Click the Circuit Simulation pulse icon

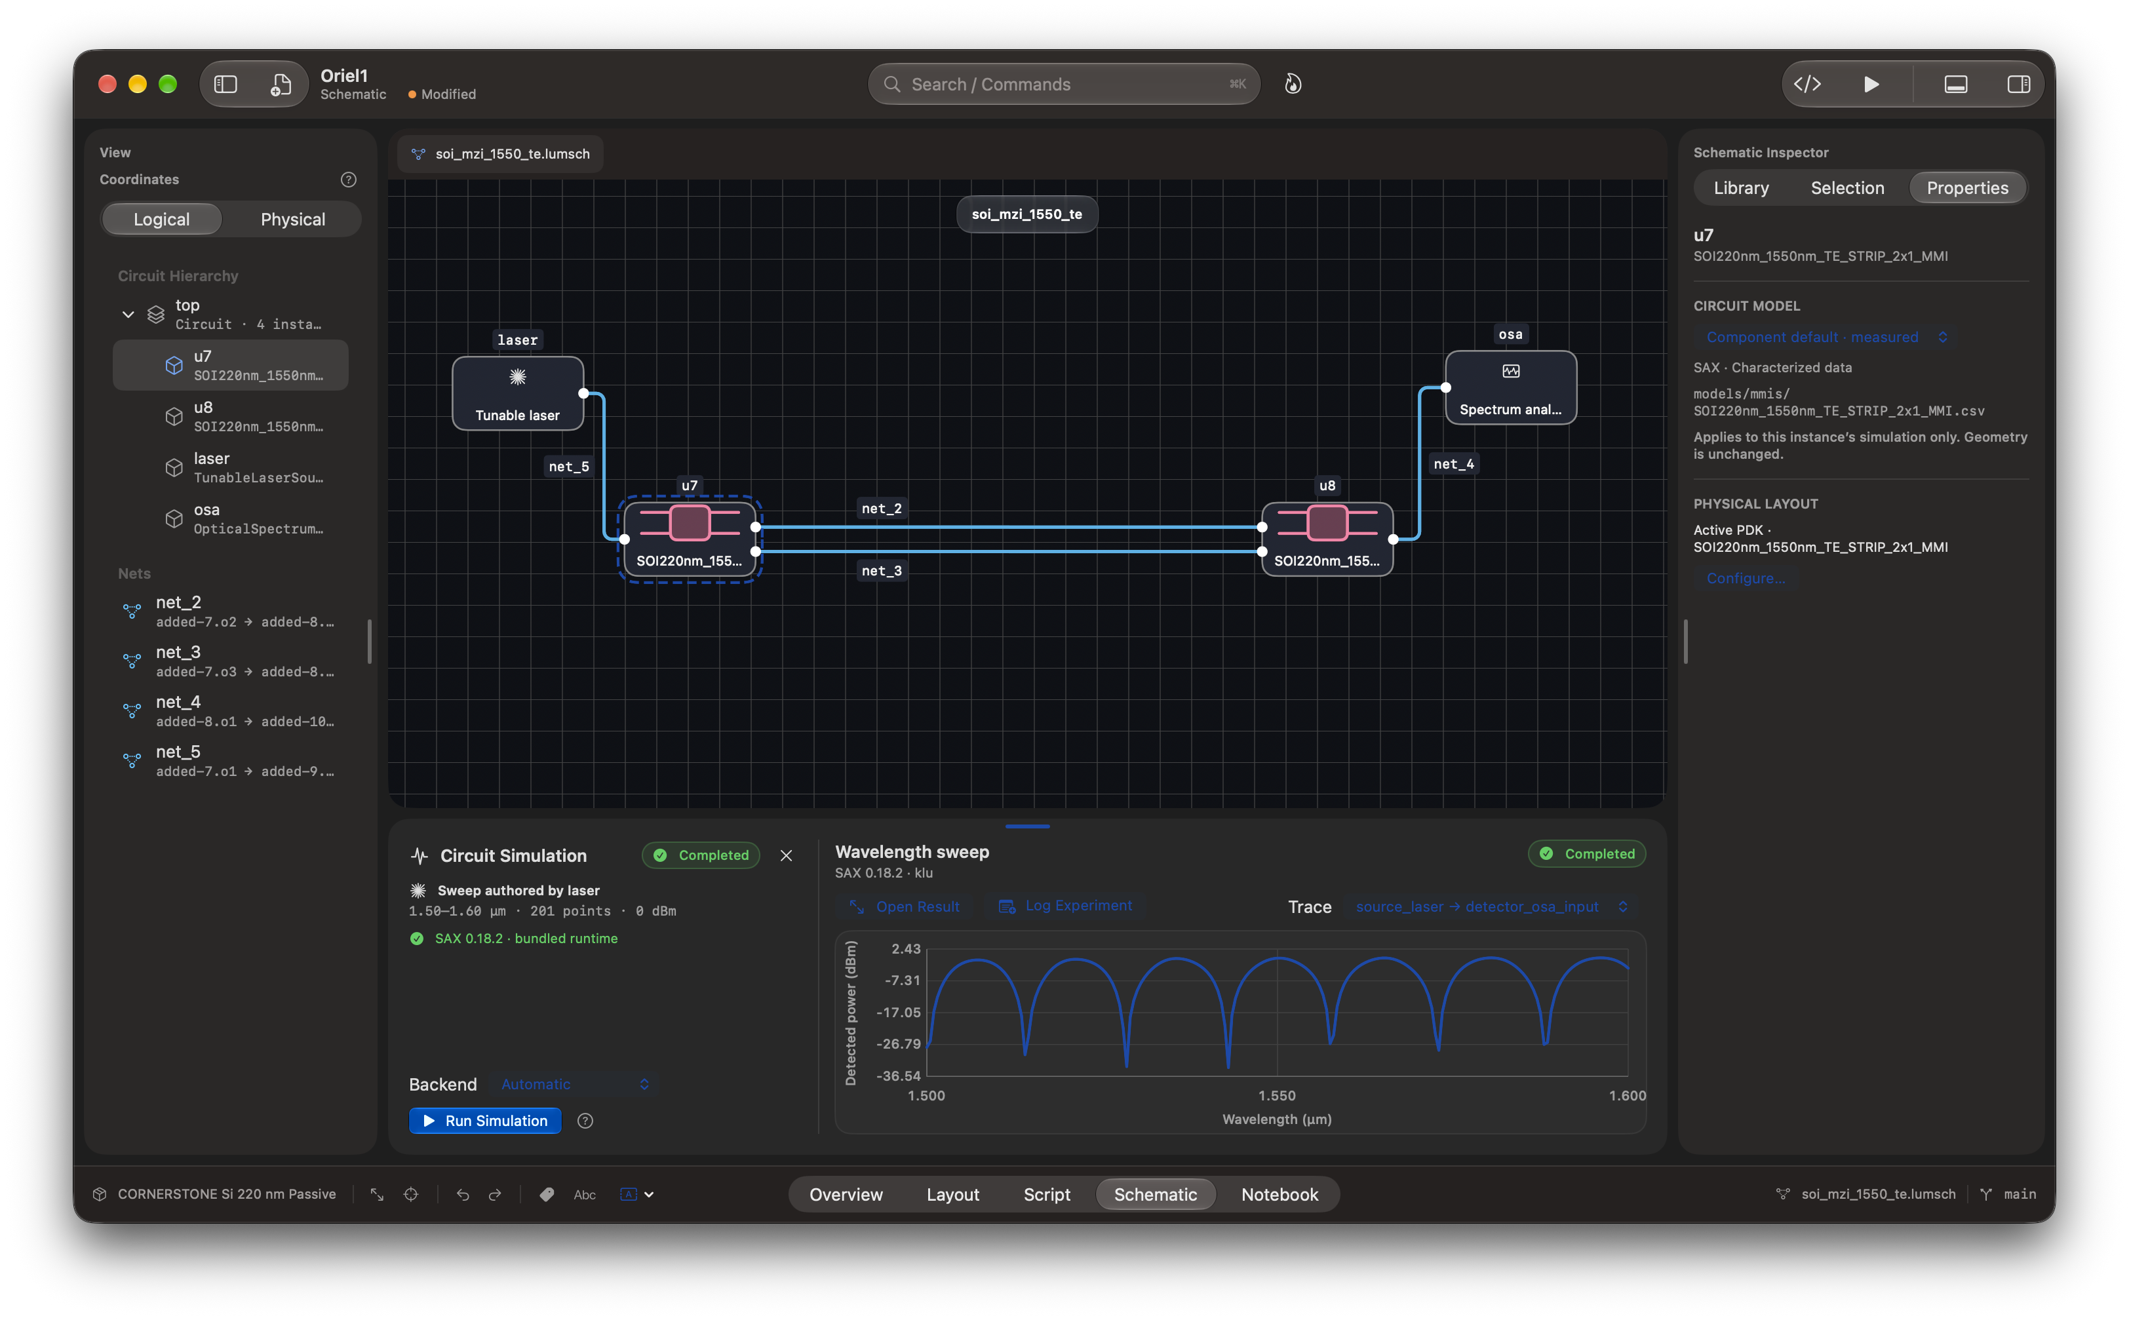click(419, 855)
